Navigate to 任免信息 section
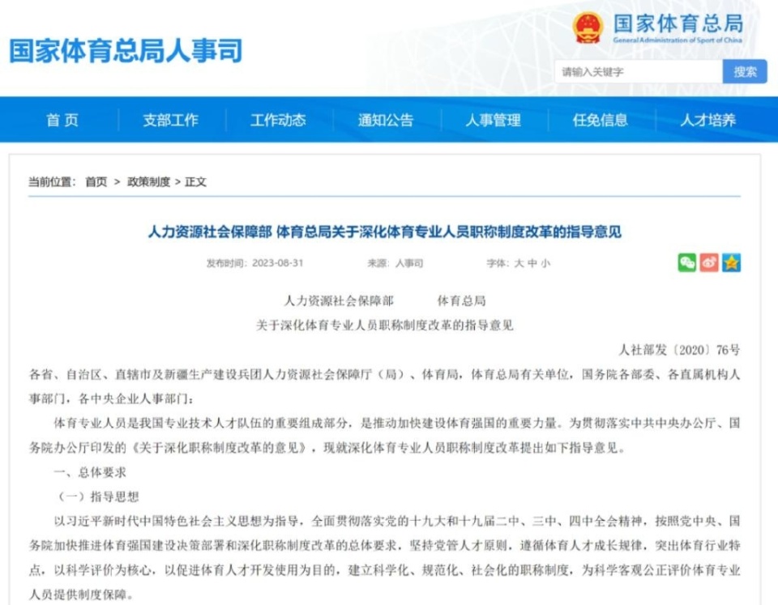Screen dimensions: 778x605 [601, 120]
